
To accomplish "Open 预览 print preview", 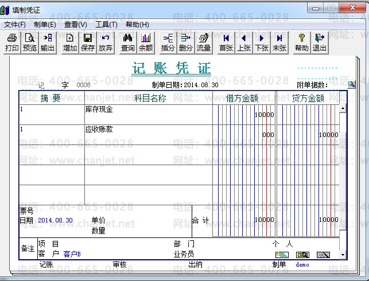I will click(x=30, y=42).
